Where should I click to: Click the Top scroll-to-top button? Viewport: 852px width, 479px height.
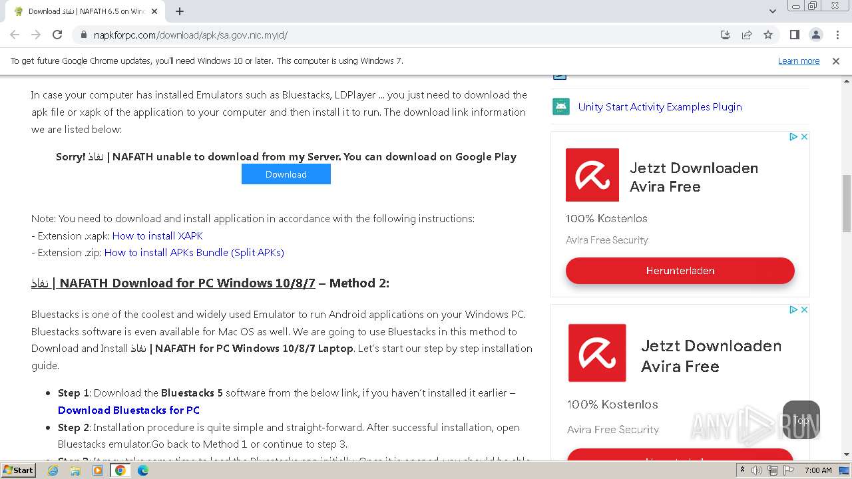click(x=801, y=420)
